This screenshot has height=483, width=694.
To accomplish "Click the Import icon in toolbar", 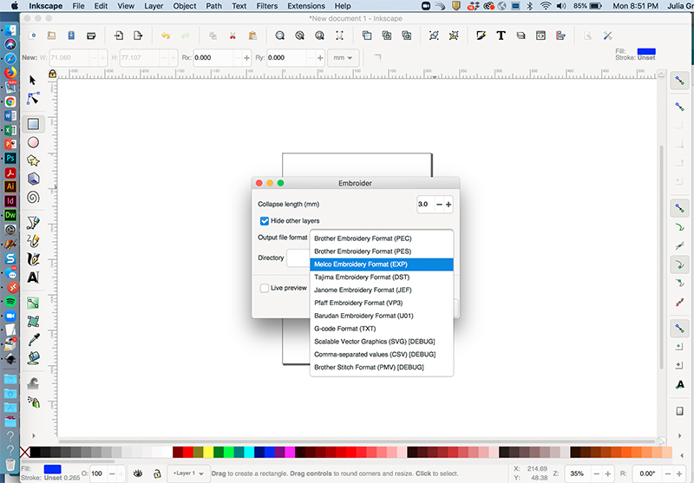I will point(119,36).
